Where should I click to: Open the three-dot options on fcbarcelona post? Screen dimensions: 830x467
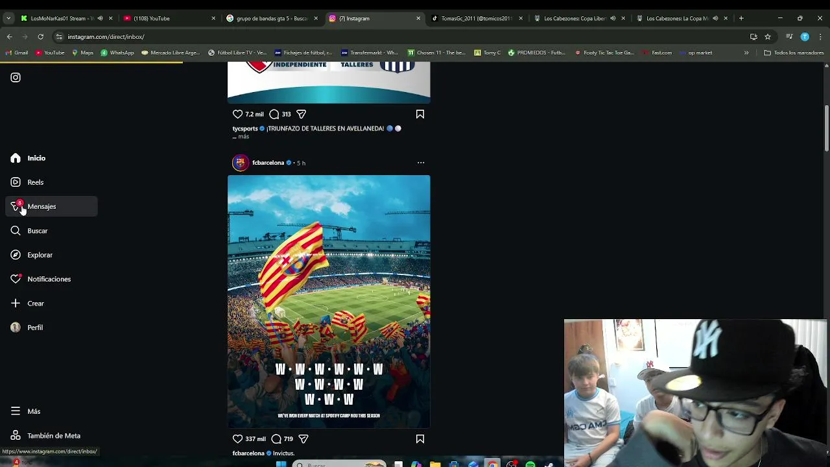pos(421,163)
